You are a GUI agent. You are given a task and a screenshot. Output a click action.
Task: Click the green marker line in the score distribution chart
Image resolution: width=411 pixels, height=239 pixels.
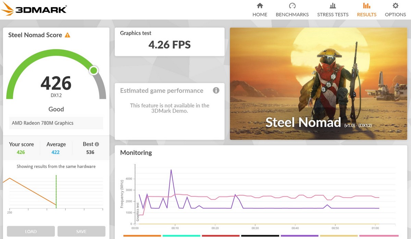pos(56,191)
